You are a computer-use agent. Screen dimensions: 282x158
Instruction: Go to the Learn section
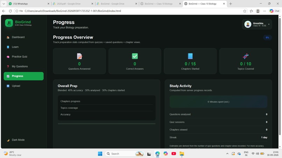(x=23, y=47)
